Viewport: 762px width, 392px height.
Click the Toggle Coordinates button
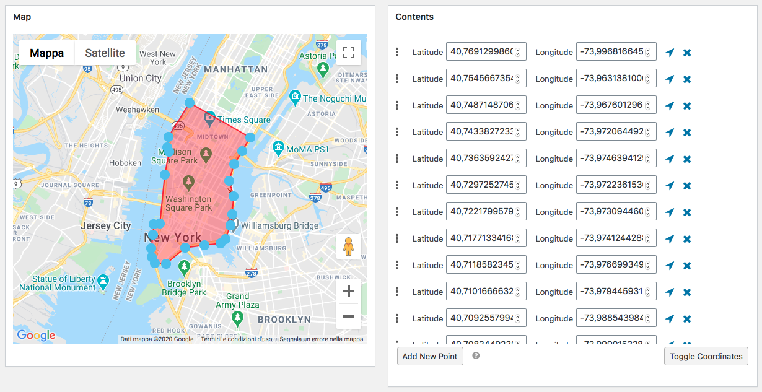click(x=706, y=356)
